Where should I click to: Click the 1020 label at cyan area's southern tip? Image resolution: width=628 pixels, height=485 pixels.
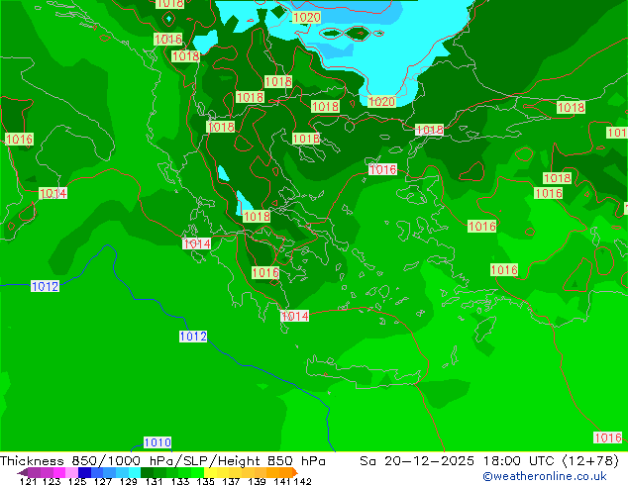point(381,102)
